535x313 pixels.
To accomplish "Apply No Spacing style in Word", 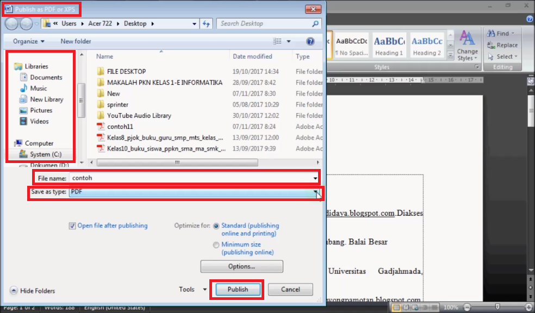I will (351, 45).
